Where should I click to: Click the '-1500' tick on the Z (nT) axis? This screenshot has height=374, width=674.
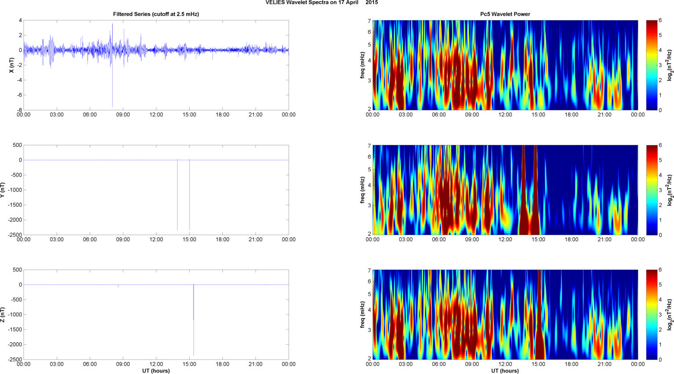point(15,330)
